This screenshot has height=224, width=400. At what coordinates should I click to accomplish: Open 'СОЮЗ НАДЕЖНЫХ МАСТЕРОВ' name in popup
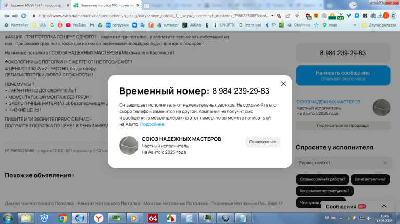click(181, 139)
